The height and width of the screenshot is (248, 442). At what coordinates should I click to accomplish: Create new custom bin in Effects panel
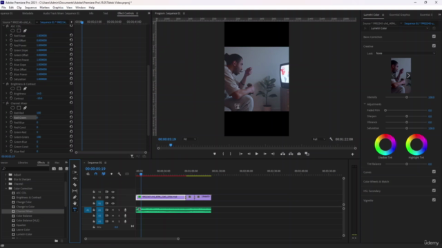coord(56,240)
